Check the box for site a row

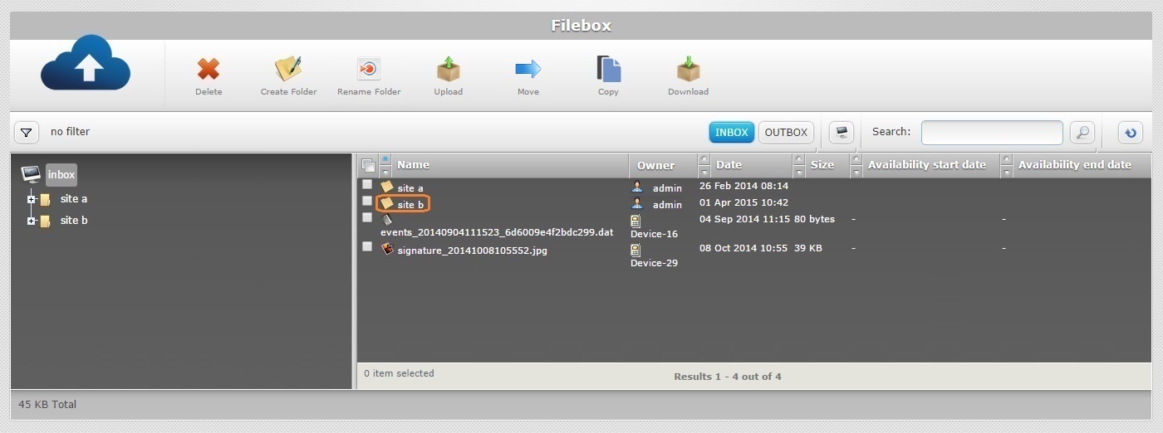click(x=367, y=184)
